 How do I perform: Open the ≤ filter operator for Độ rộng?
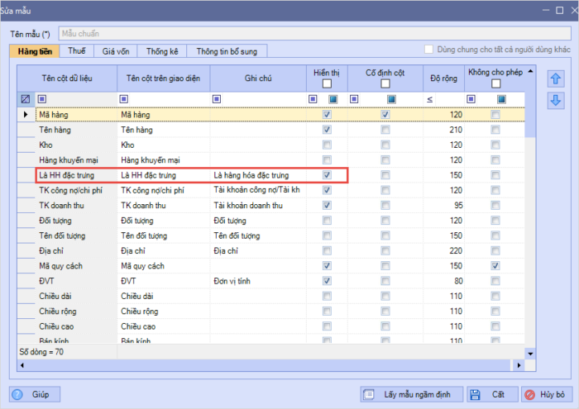coord(430,99)
